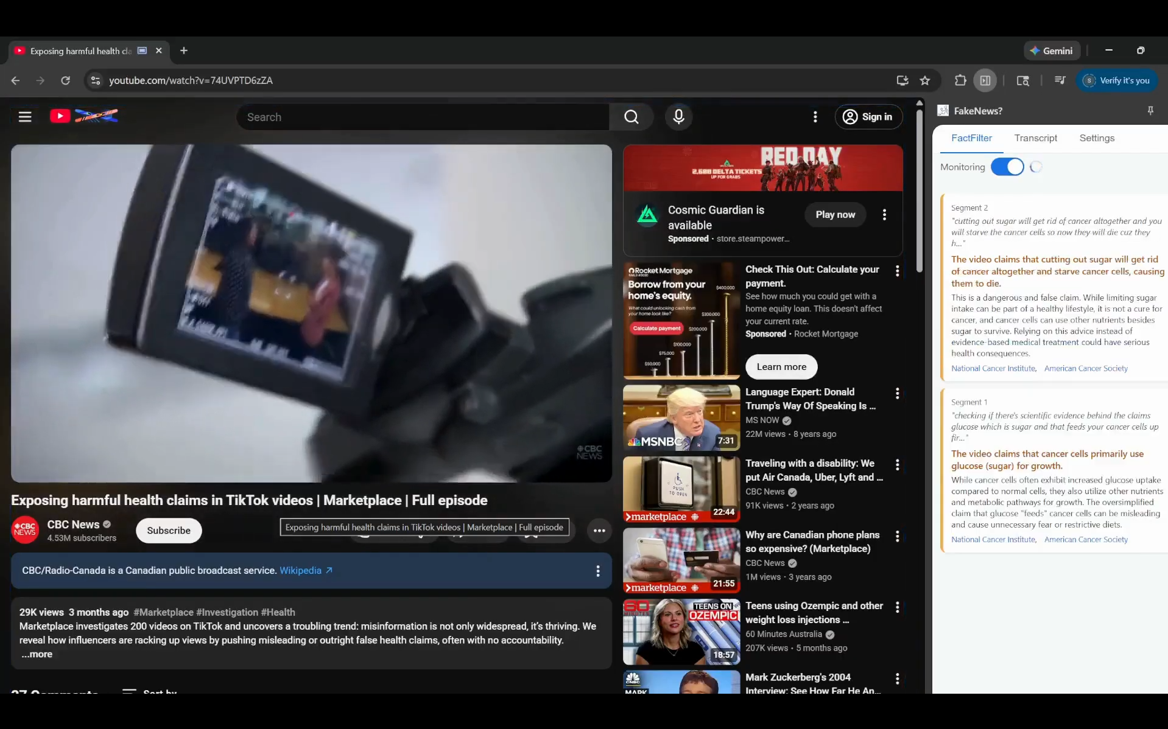
Task: Click the video player area
Action: (311, 313)
